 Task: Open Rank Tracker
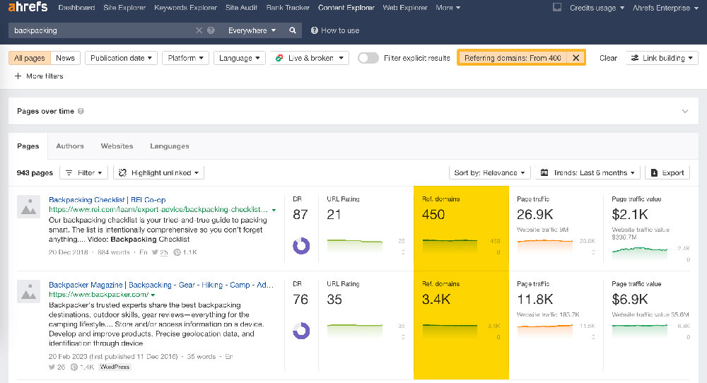tap(288, 8)
